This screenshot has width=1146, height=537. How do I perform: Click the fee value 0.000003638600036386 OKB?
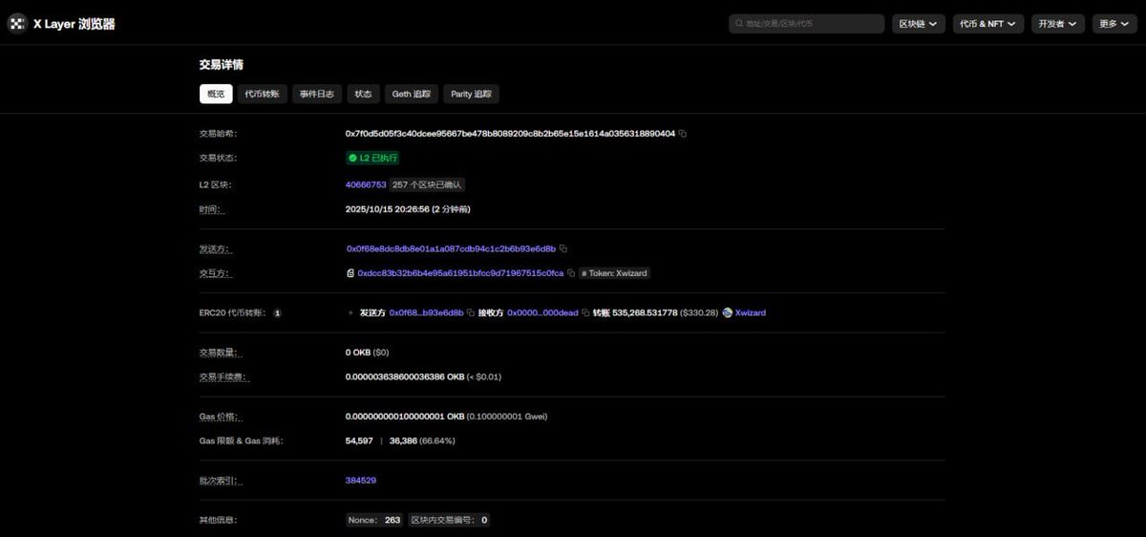pyautogui.click(x=405, y=376)
